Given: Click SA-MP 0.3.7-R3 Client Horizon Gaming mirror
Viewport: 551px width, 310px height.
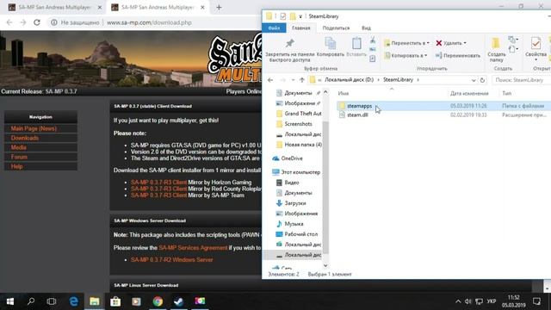Looking at the screenshot, I should pyautogui.click(x=158, y=183).
